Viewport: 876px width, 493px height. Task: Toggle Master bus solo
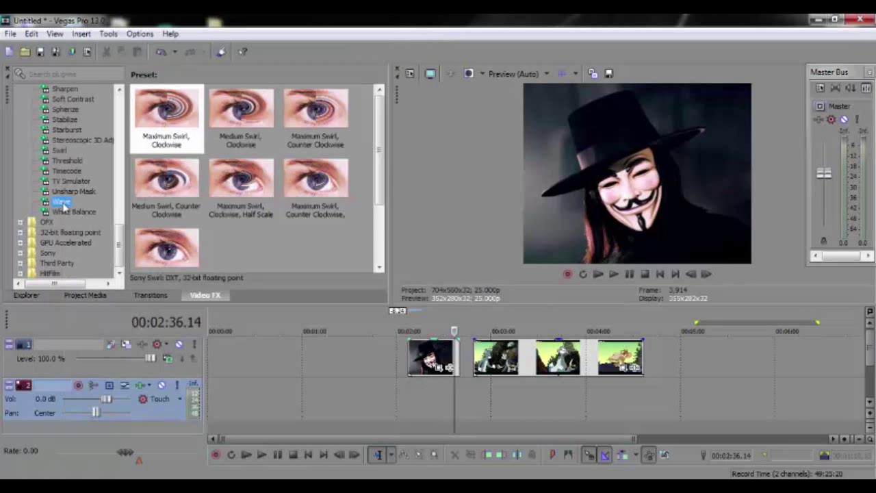pyautogui.click(x=856, y=120)
